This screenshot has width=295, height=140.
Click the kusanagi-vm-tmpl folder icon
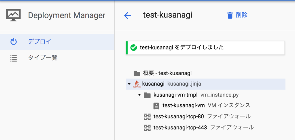coord(147,95)
